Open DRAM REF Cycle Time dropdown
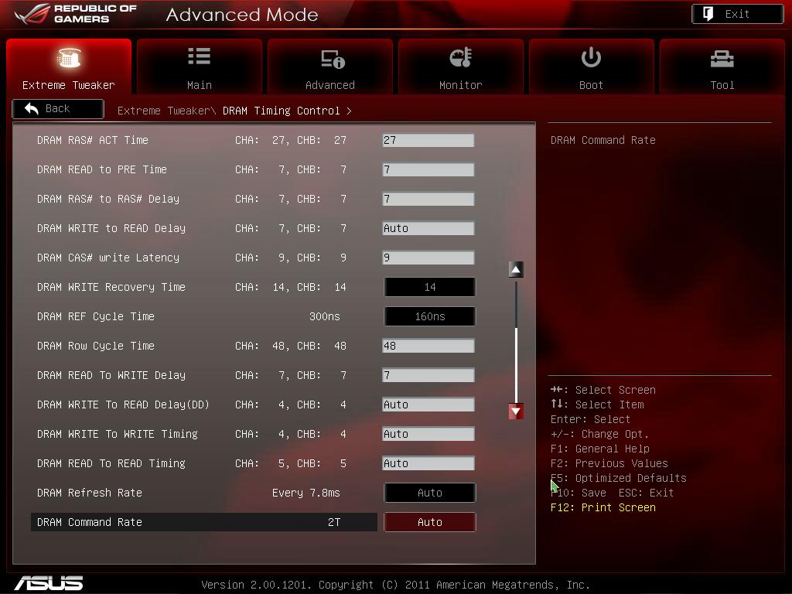 pyautogui.click(x=430, y=316)
